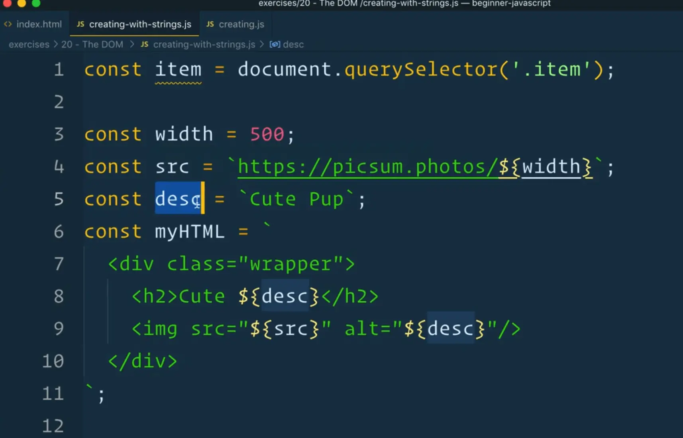Click the variable symbol icon before desc breadcrumb
This screenshot has width=683, height=438.
[275, 44]
